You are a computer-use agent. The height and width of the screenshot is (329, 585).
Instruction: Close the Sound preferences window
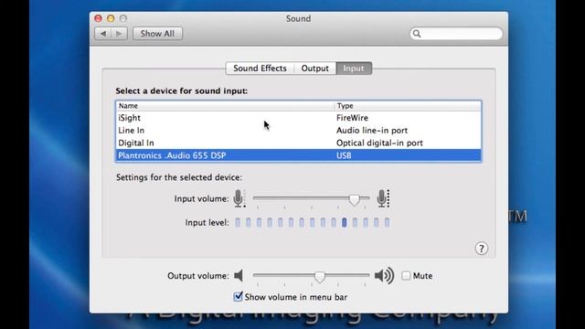98,18
